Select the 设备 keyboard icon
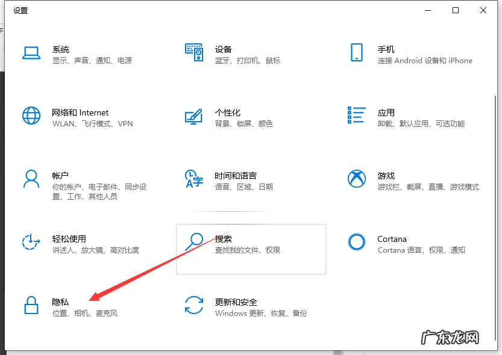Screen dimensions: 502x355 (x=194, y=54)
